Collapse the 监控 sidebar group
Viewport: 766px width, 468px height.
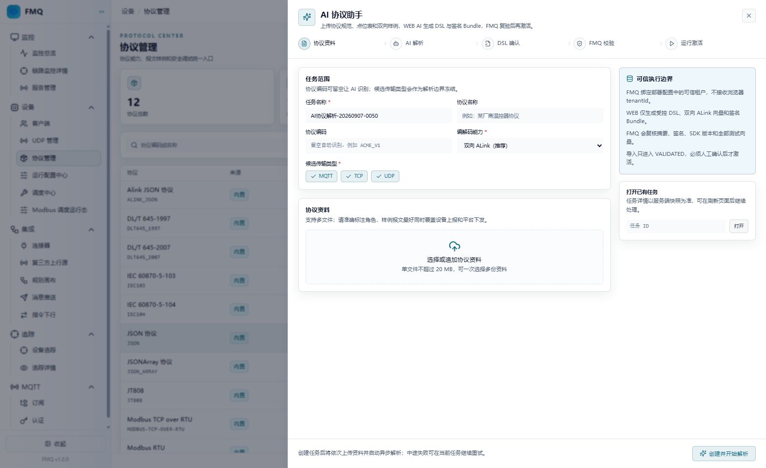pyautogui.click(x=91, y=37)
